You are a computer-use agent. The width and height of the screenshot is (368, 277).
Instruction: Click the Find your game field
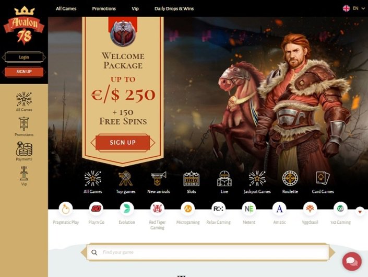[208, 252]
